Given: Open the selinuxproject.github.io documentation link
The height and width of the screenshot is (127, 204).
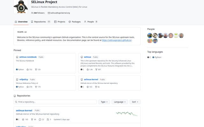Looking at the screenshot, I should (117, 40).
